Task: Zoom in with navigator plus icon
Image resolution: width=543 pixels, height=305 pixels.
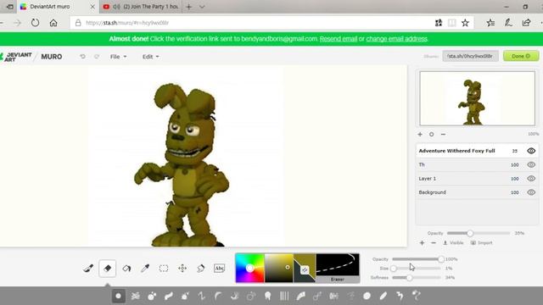Action: point(420,134)
